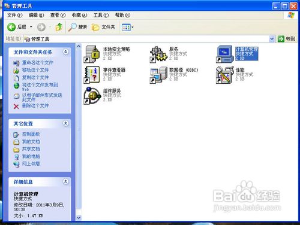
Task: Select the 性能 label text
Action: click(x=240, y=70)
